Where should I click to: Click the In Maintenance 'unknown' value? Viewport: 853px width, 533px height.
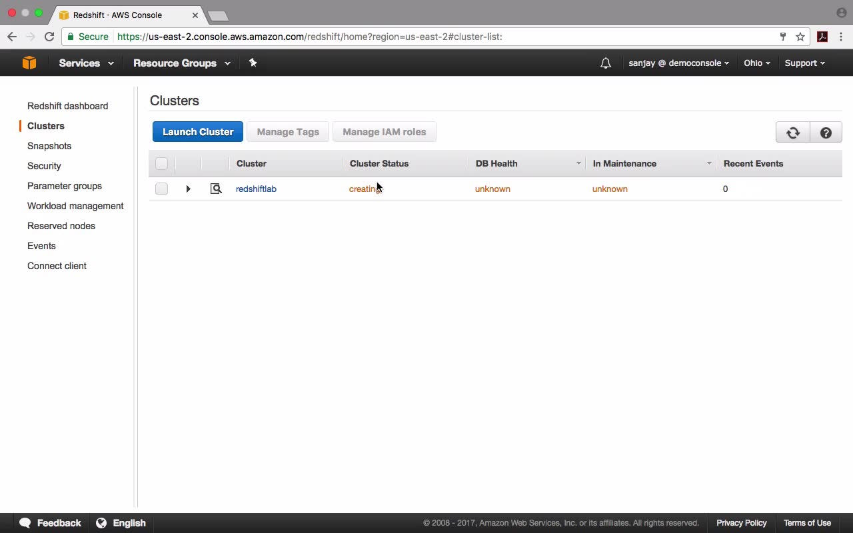point(610,189)
